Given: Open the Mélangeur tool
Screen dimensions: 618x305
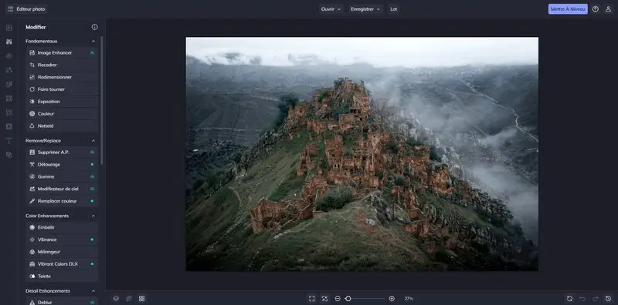Looking at the screenshot, I should [63, 252].
